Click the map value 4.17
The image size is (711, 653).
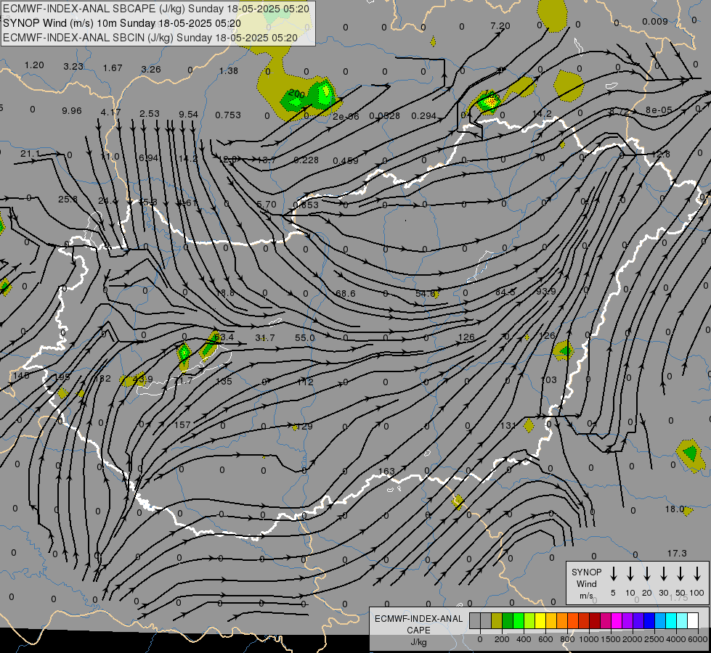[x=110, y=112]
